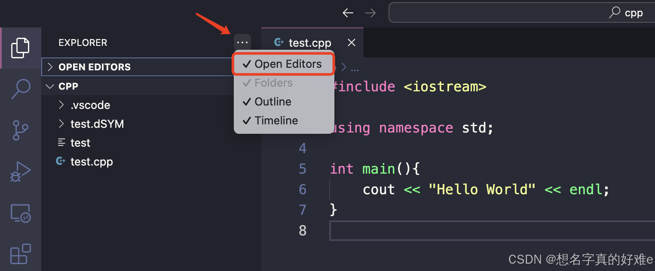Click the command center search box showing cpp

[522, 13]
